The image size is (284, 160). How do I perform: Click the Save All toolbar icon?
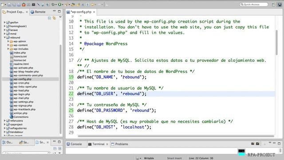point(14,4)
